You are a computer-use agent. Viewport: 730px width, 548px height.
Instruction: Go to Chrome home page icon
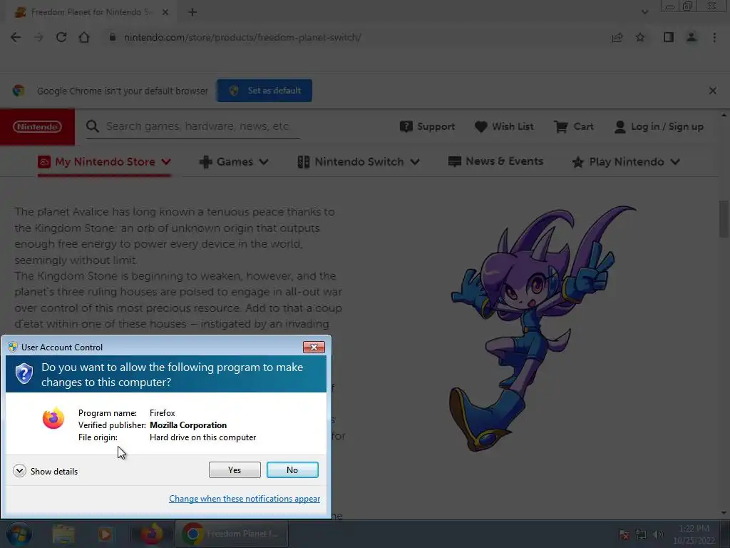(x=84, y=37)
